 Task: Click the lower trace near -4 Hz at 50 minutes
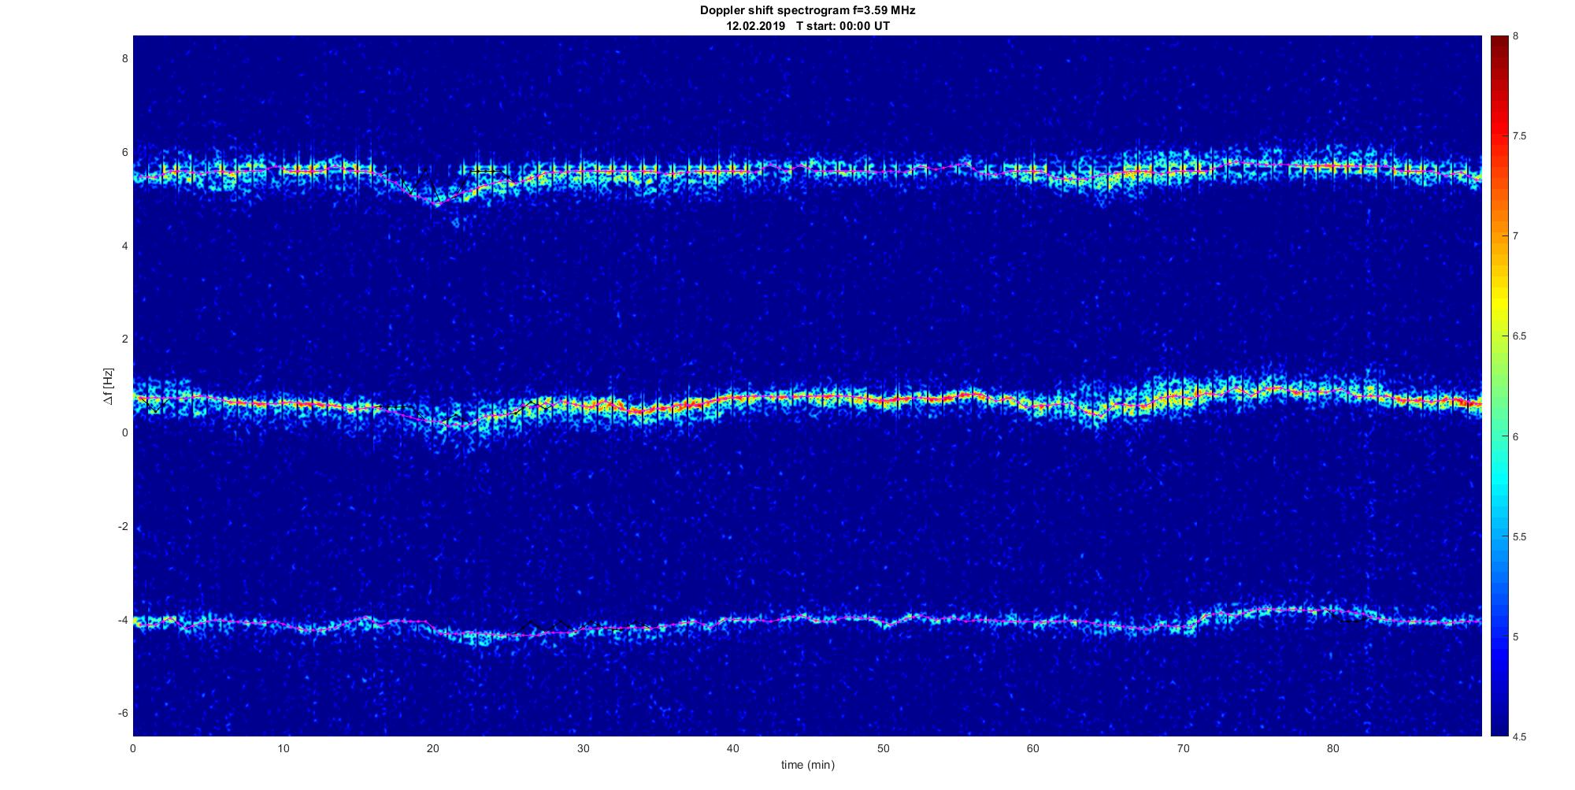(883, 622)
